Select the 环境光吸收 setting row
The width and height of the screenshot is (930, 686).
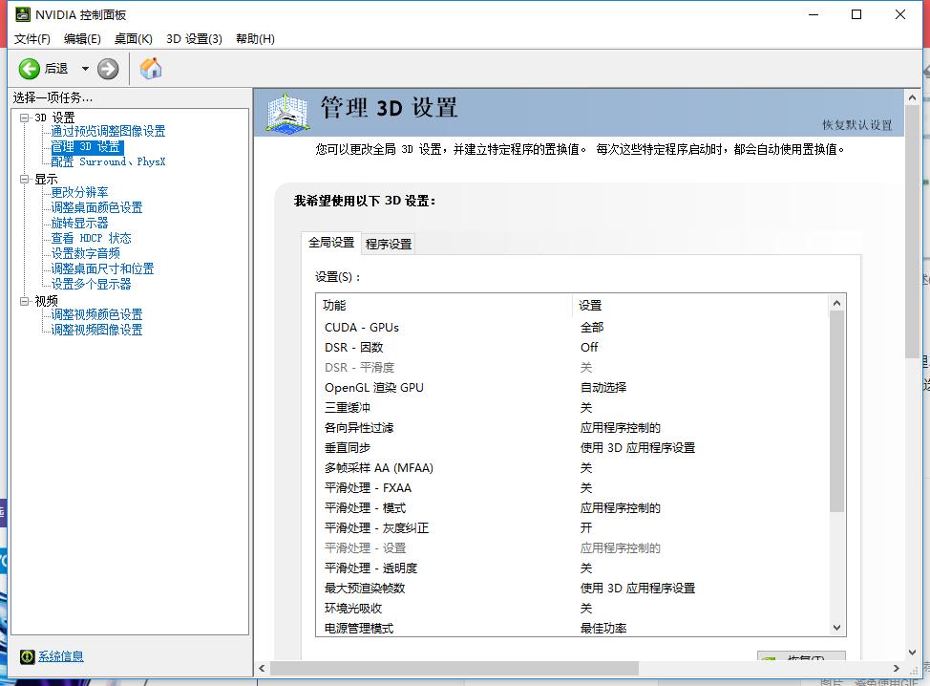pyautogui.click(x=572, y=609)
